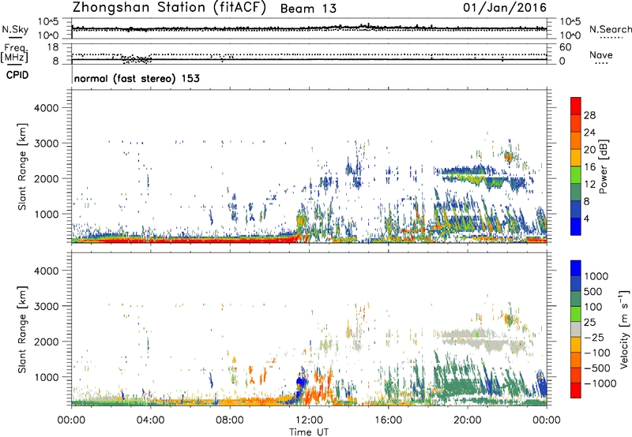The image size is (632, 437).
Task: Click the "Time UT" axis label
Action: [309, 432]
